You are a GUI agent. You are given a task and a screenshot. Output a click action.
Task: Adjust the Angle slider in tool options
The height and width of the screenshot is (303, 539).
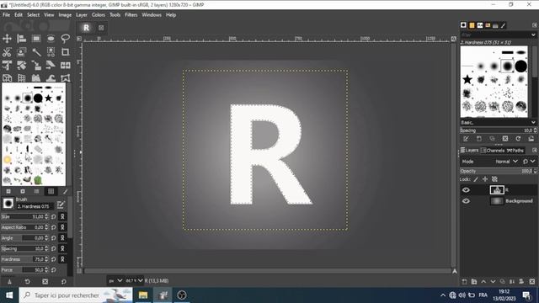tap(24, 238)
